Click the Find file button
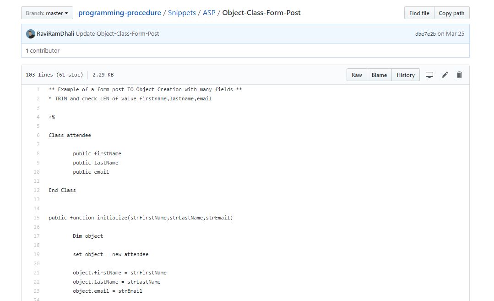494x301 pixels. click(419, 13)
